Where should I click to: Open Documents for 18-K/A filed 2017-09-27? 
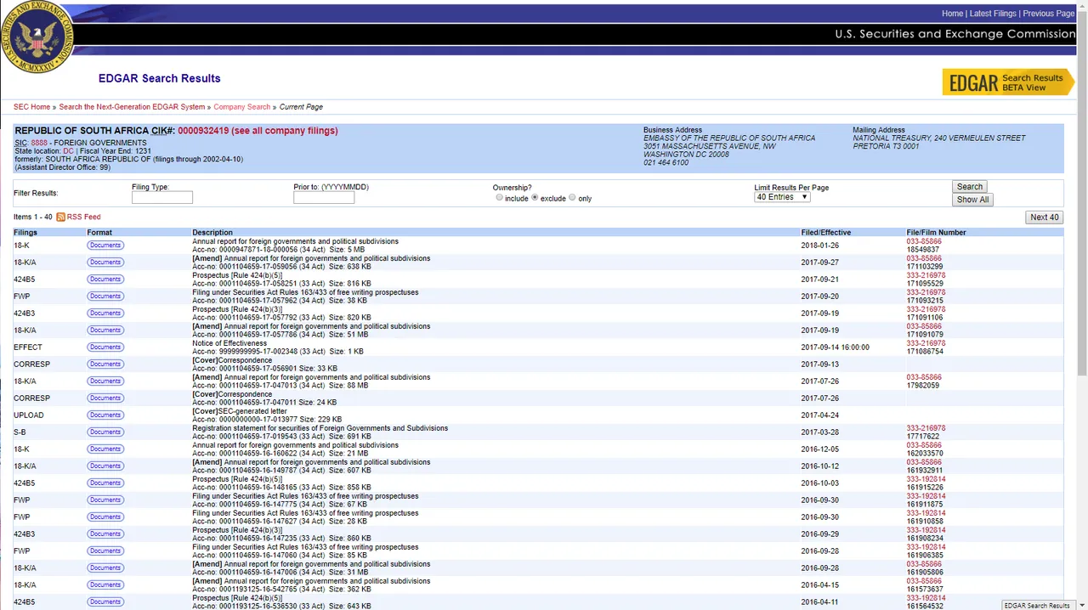pyautogui.click(x=105, y=263)
